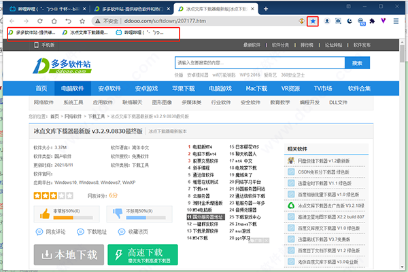Toggle night mode with the moon icon

(350, 21)
